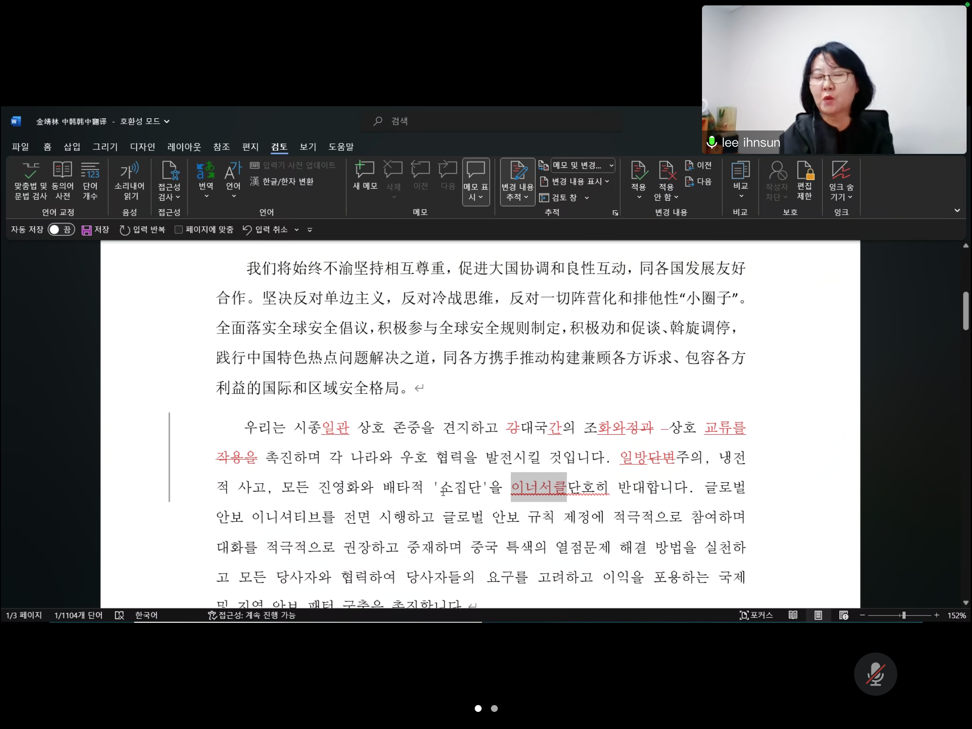Check the Fit to Page (페이지에 맞춤) checkbox
This screenshot has height=729, width=972.
179,229
